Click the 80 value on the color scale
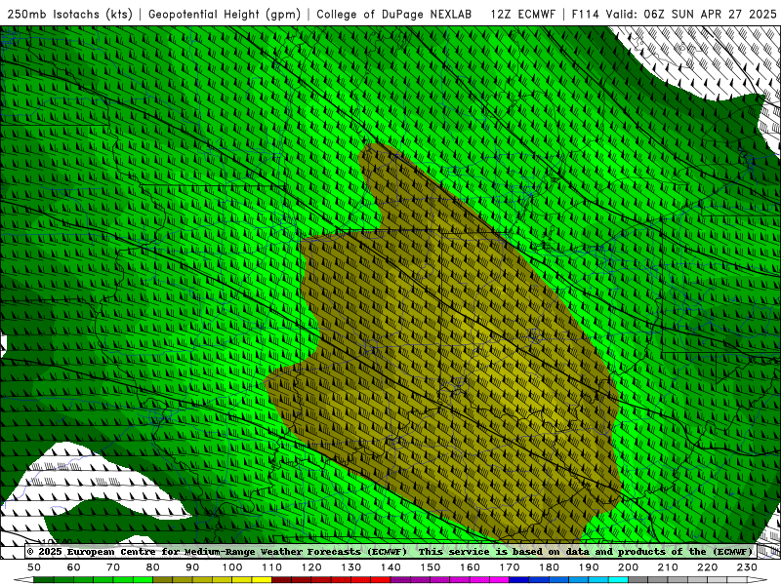Screen dimensions: 781x585 coord(153,567)
